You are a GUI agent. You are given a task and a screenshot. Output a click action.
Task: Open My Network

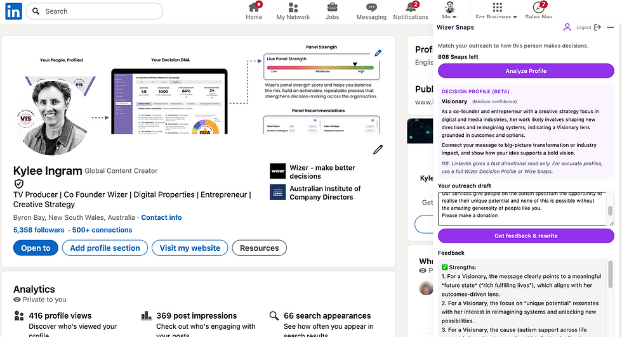tap(293, 11)
